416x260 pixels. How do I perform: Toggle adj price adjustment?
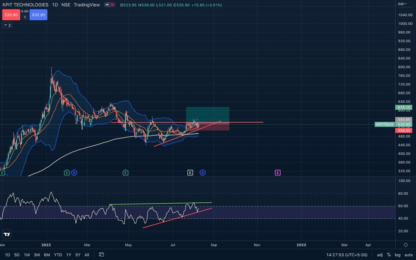[380, 255]
